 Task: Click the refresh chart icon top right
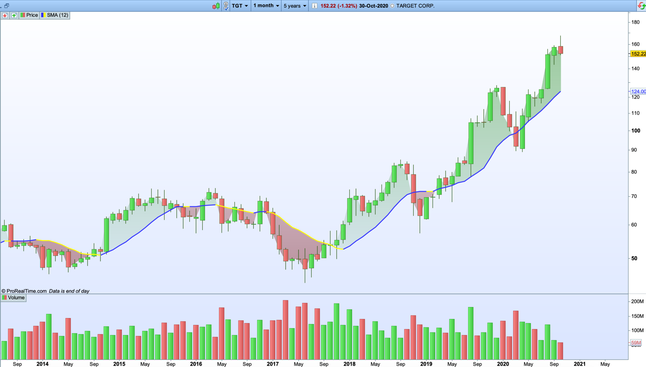click(x=641, y=6)
